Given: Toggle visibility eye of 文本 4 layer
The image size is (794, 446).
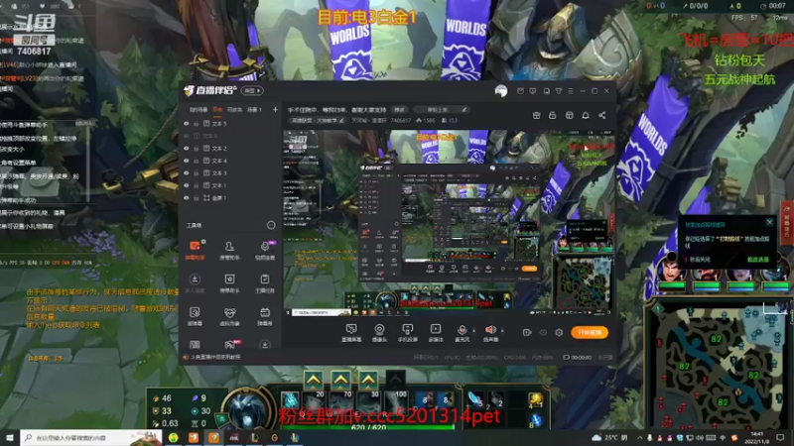Looking at the screenshot, I should coord(187,161).
